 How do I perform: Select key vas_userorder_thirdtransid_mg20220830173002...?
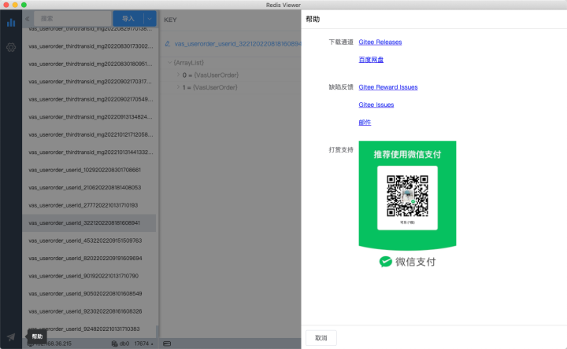89,46
